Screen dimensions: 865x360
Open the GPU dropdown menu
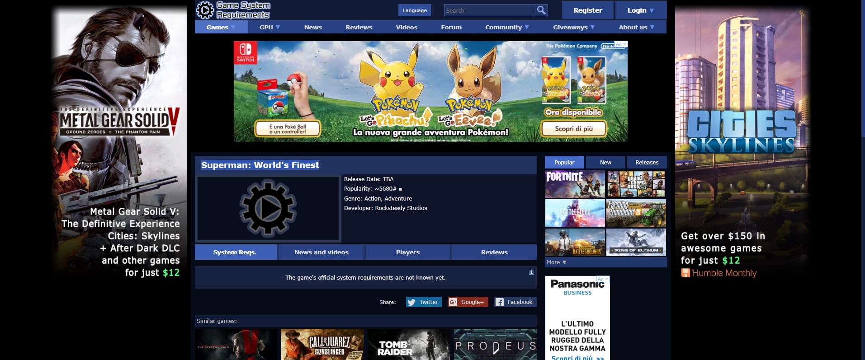pyautogui.click(x=269, y=27)
